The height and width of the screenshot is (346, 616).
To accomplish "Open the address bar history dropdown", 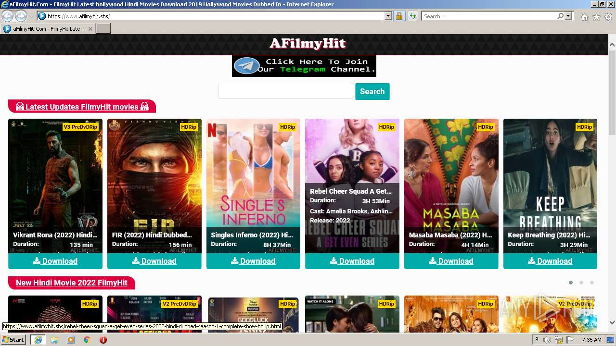I will tap(388, 16).
